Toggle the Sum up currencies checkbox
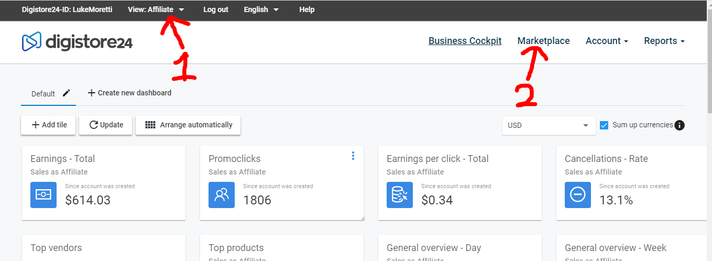Screen dimensions: 712x261 tap(604, 125)
